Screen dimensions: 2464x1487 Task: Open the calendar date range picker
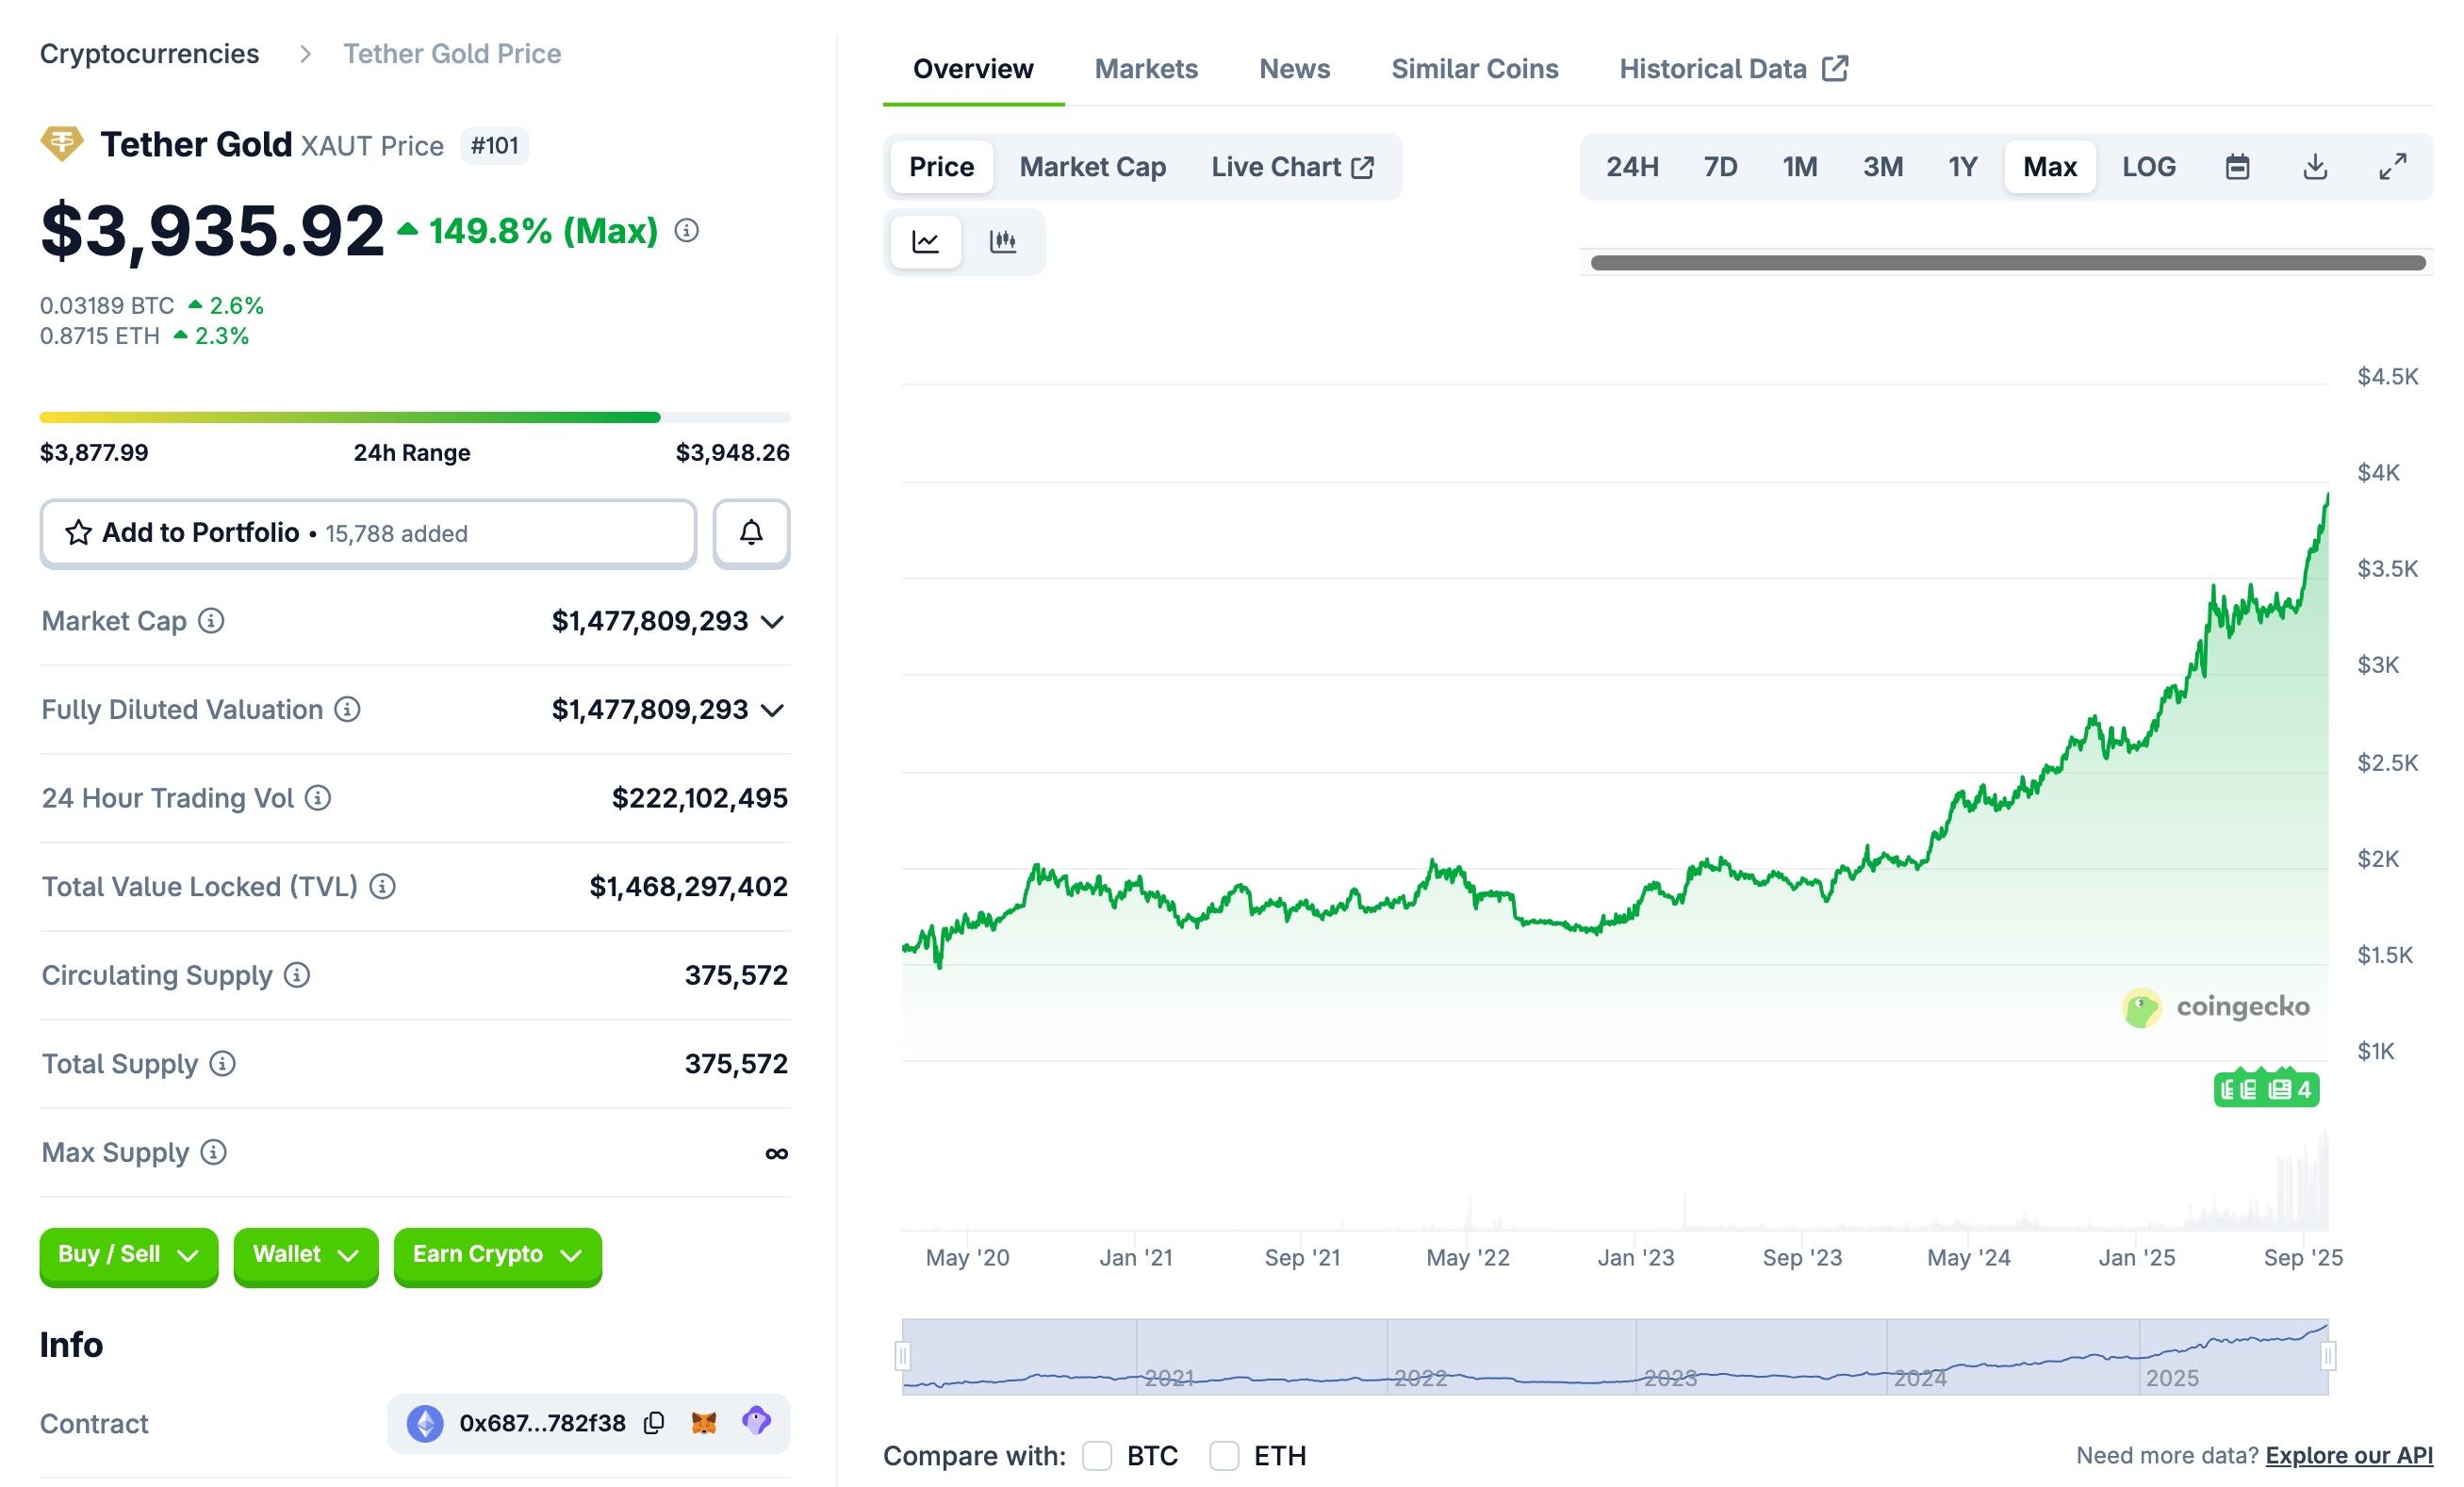click(2237, 167)
